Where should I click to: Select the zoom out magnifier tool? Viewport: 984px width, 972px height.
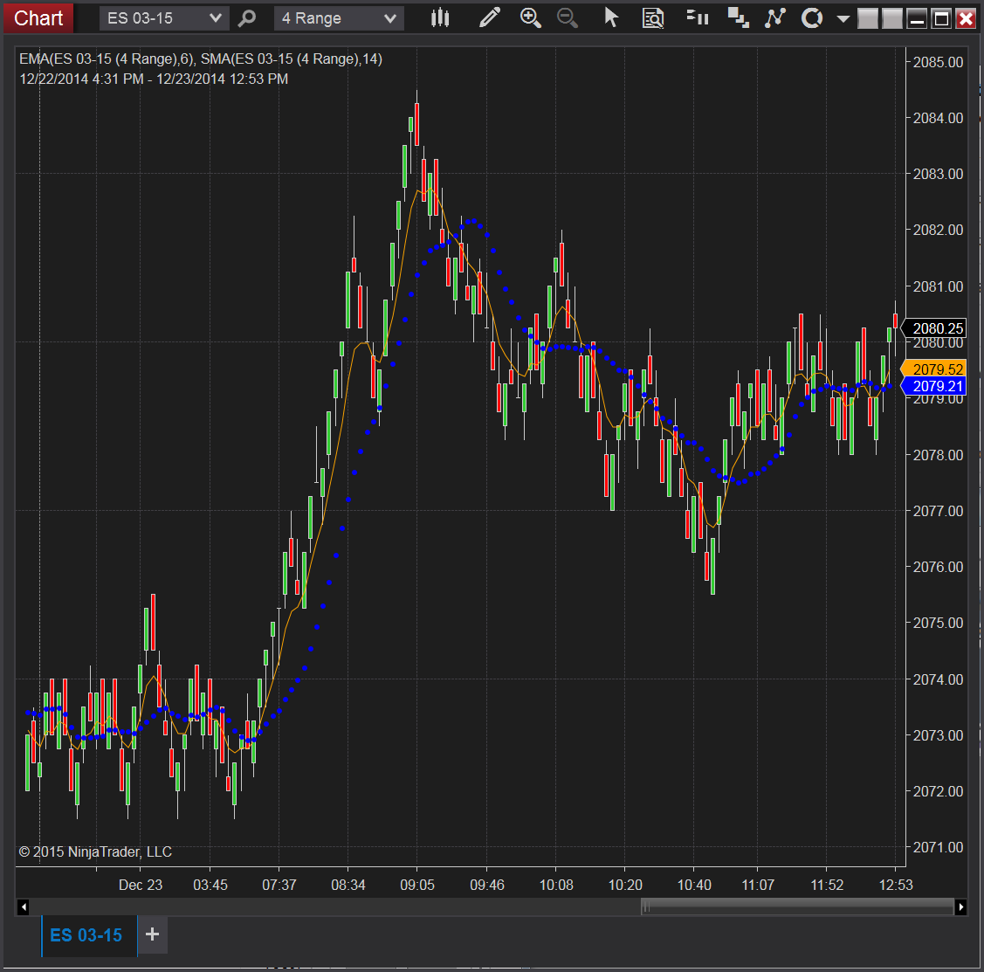pyautogui.click(x=568, y=17)
